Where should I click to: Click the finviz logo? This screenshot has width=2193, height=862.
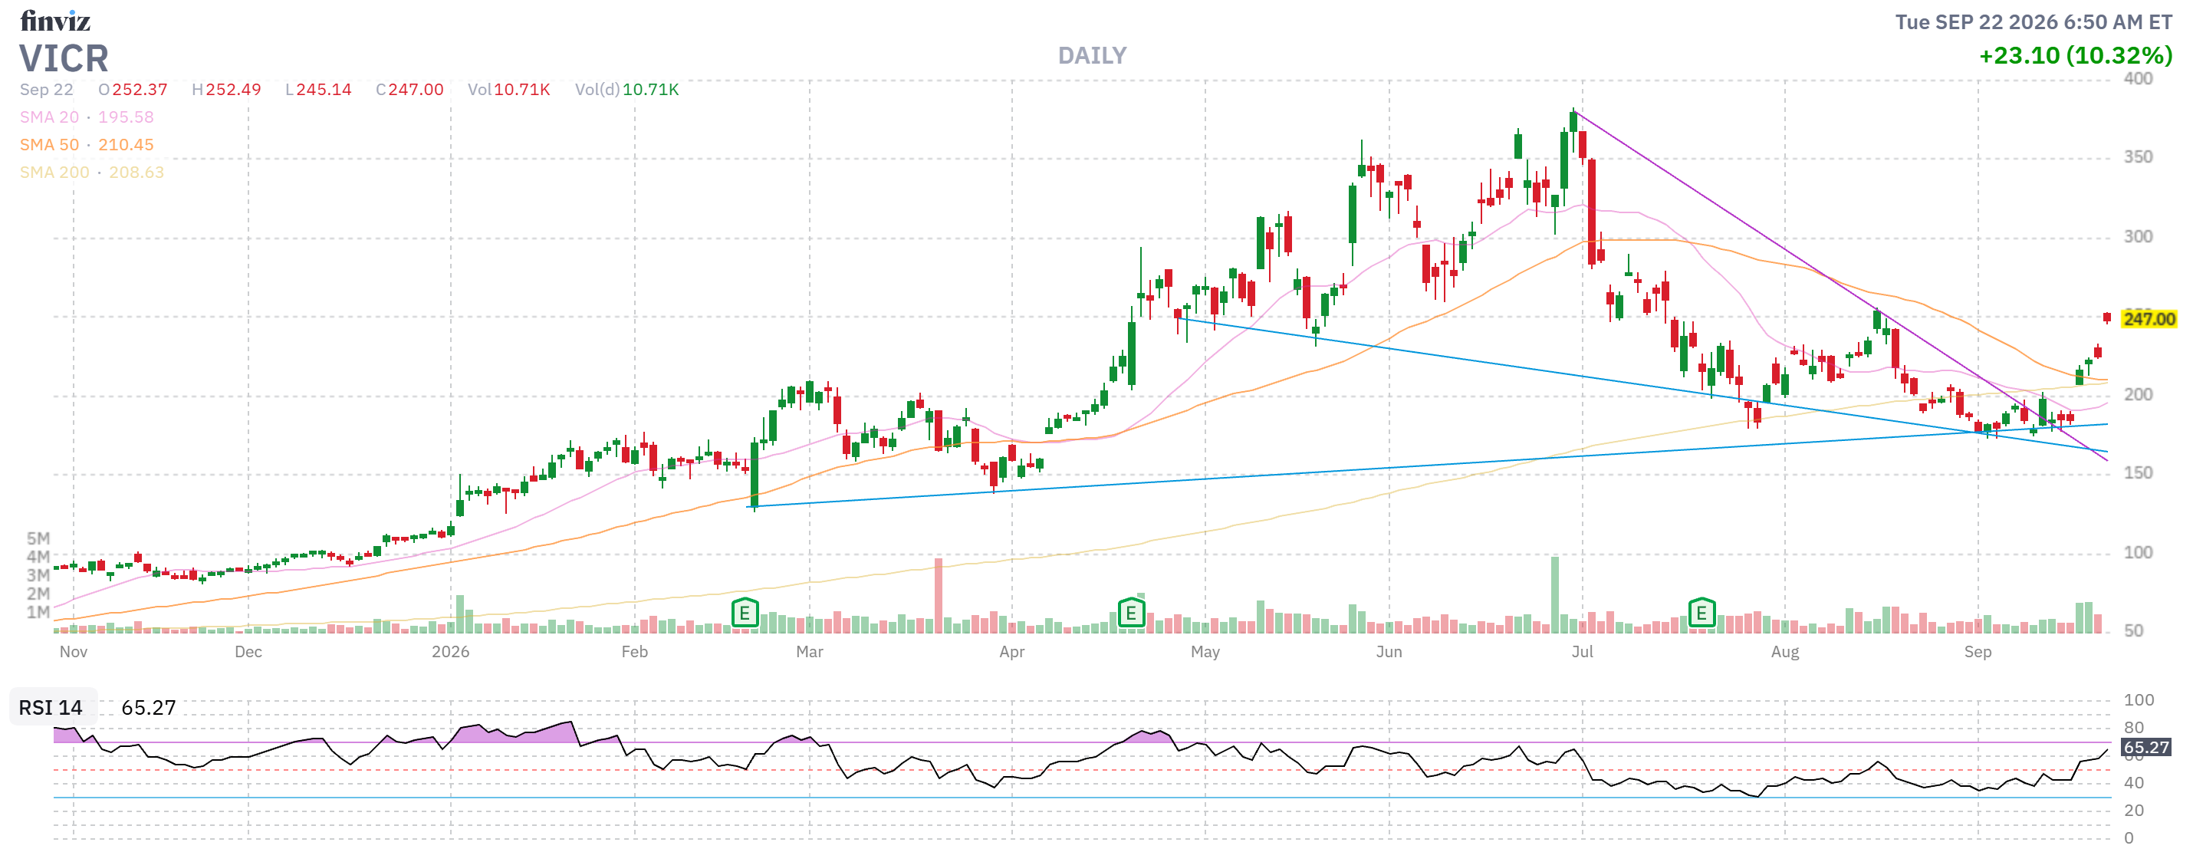55,21
